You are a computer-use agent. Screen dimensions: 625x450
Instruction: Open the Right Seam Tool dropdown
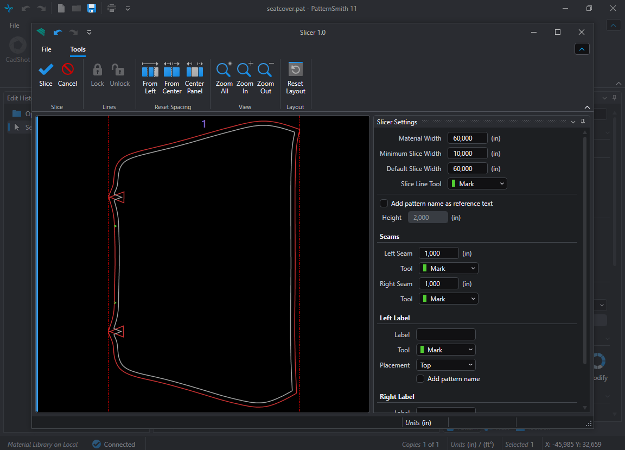pos(449,299)
